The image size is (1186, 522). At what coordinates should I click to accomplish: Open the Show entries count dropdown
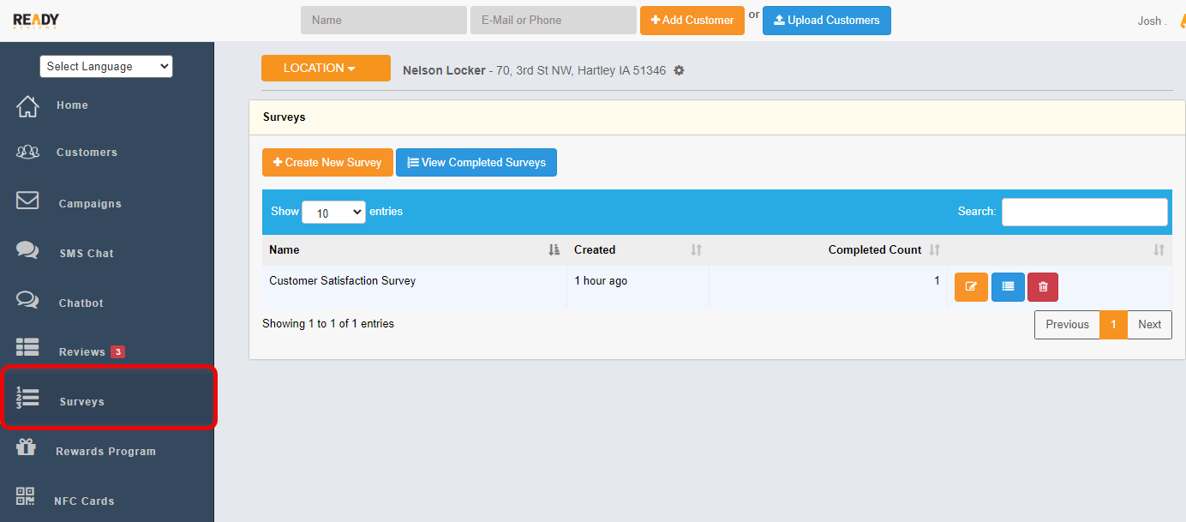click(333, 213)
